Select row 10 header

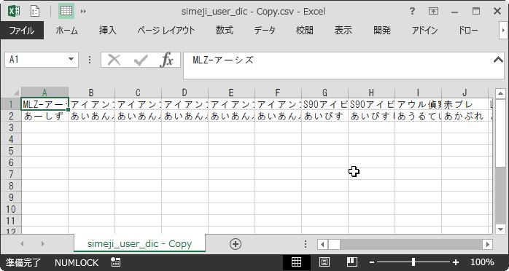[x=11, y=209]
